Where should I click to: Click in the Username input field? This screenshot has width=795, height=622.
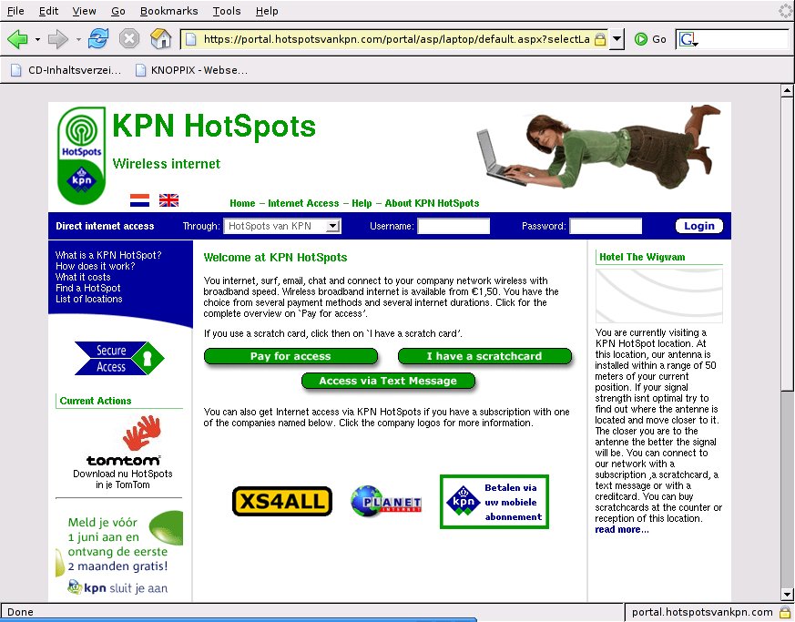[x=454, y=226]
